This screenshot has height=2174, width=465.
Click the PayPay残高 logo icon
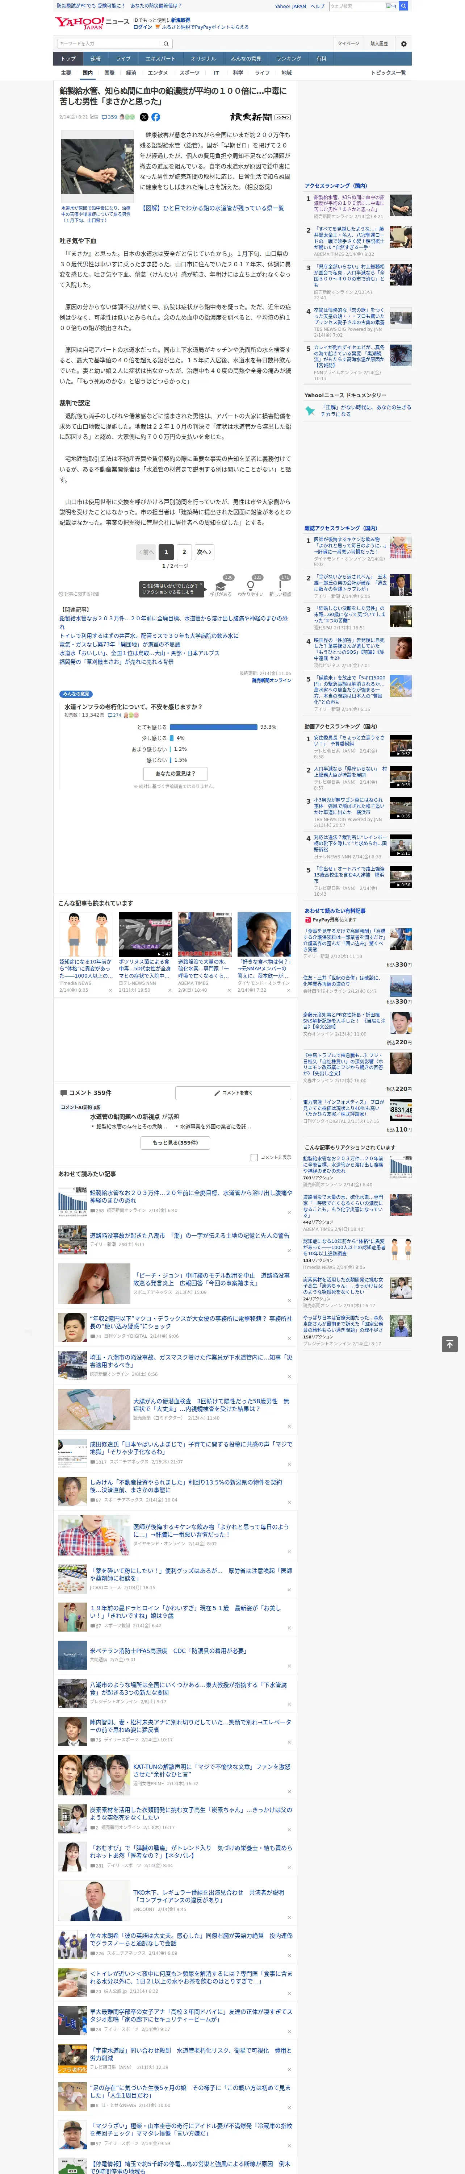308,920
